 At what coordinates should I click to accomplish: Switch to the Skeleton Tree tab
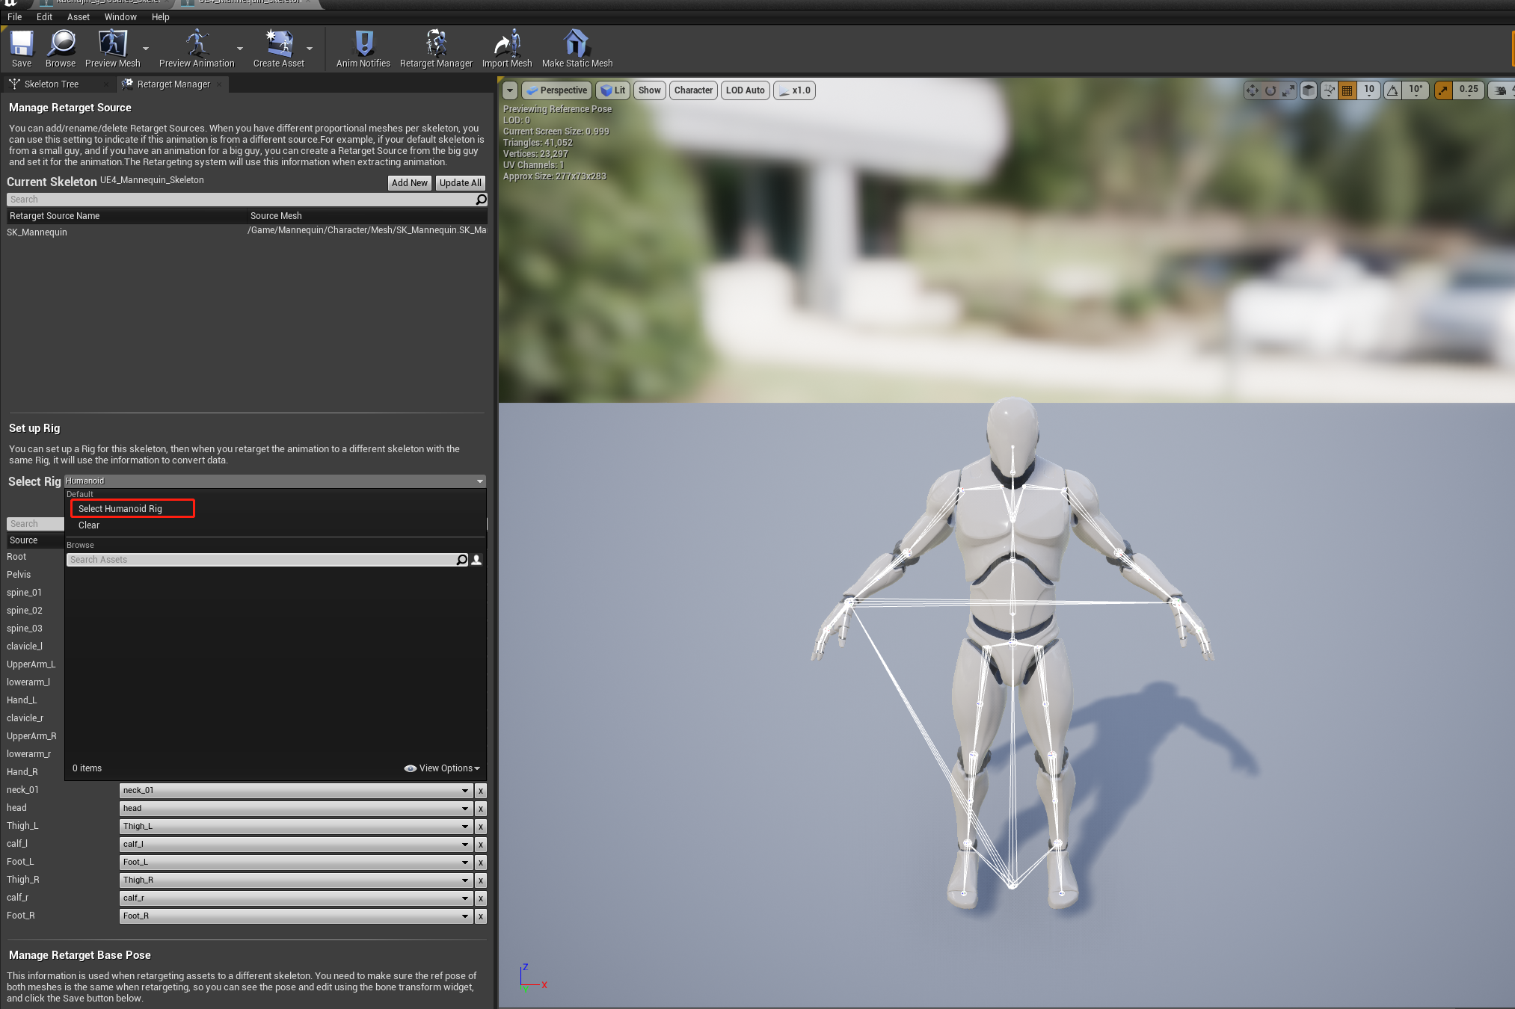coord(51,84)
